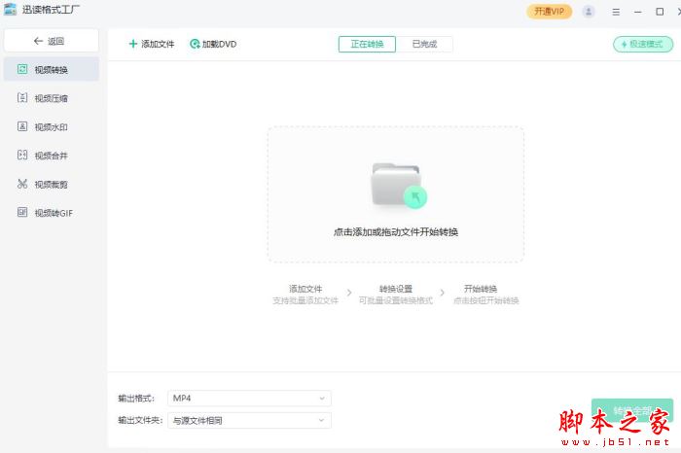Click the 转换设置 step label
This screenshot has height=453, width=681.
point(396,289)
